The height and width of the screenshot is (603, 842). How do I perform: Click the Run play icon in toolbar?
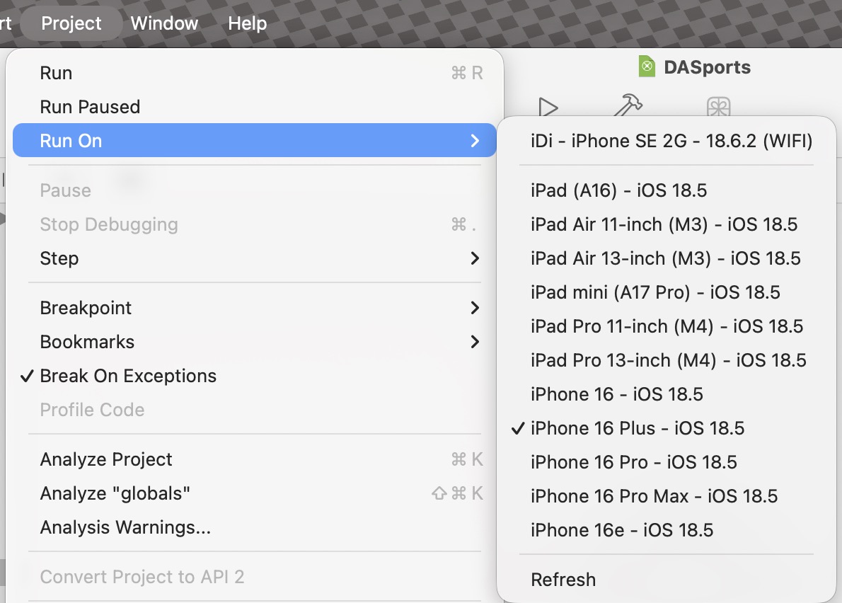click(548, 107)
